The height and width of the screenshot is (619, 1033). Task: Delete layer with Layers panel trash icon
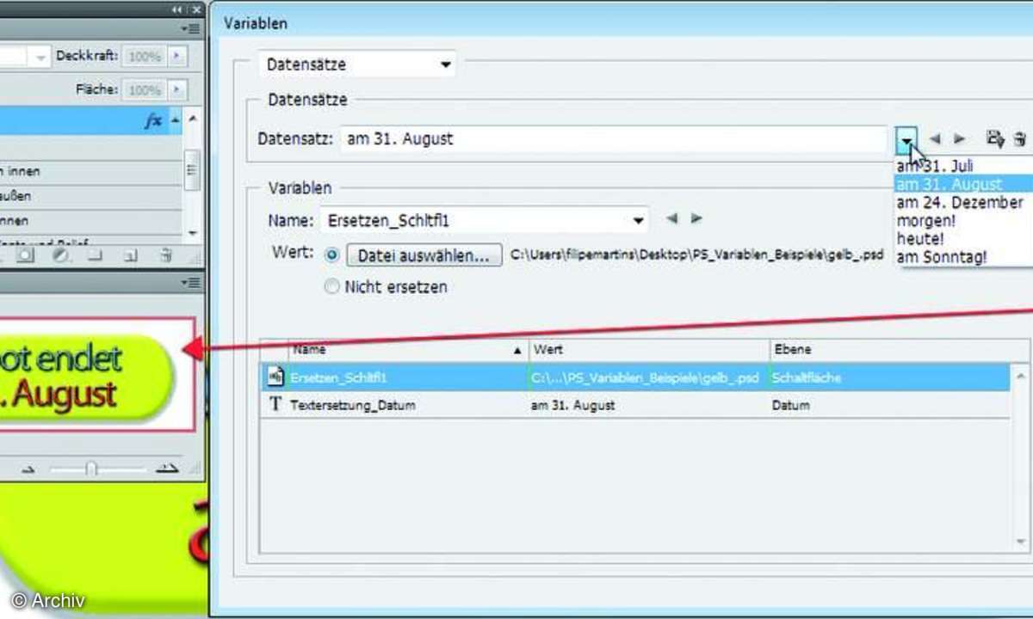166,255
